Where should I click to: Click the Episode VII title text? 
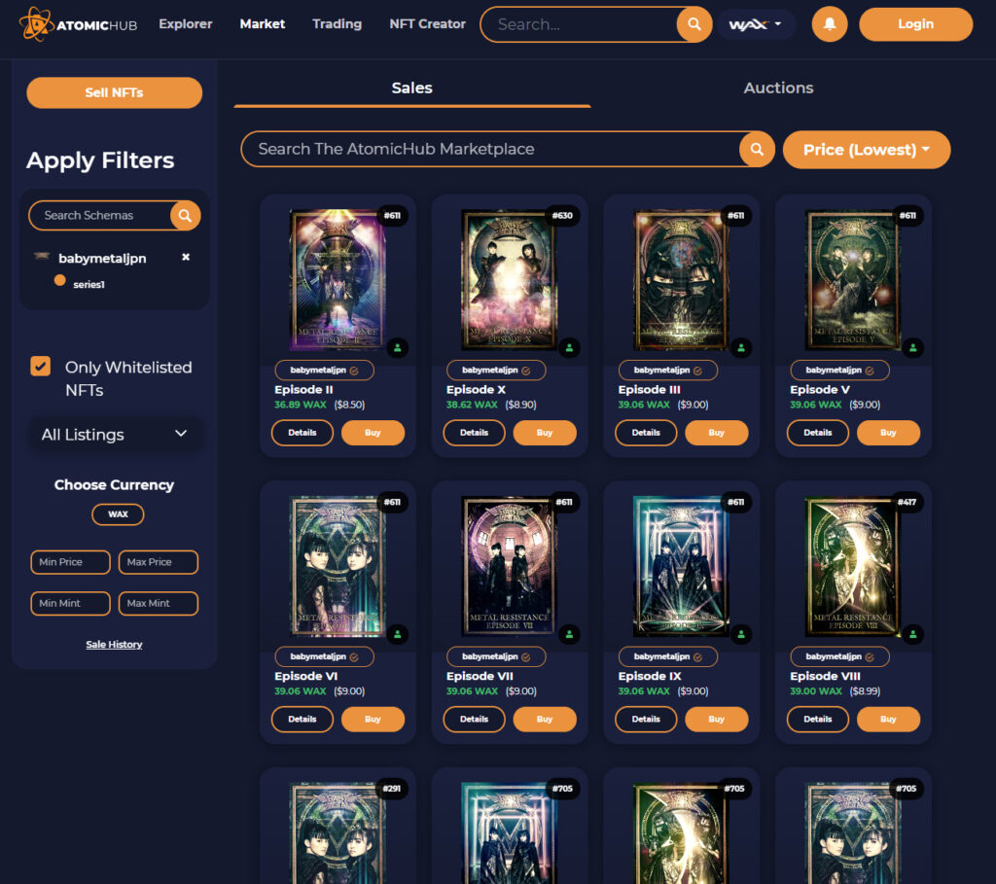point(480,676)
